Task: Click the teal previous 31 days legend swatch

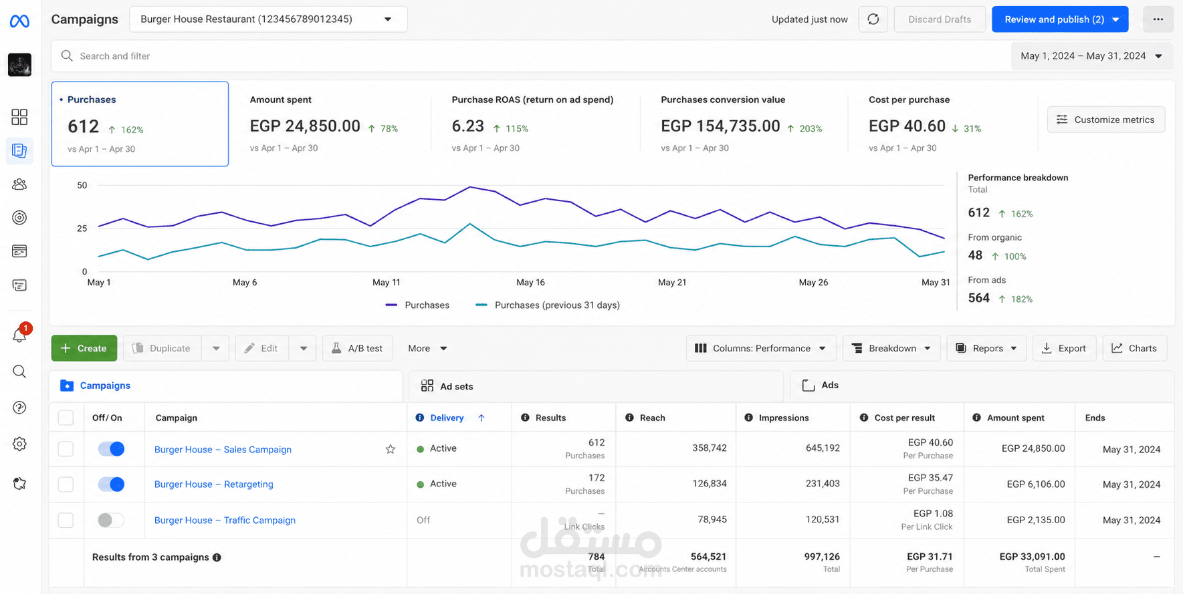Action: click(x=481, y=305)
